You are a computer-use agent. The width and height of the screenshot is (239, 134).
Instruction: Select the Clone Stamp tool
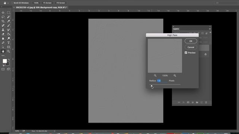point(3,30)
